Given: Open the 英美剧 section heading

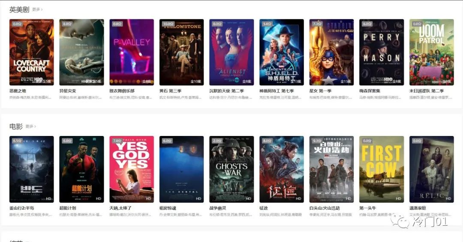Looking at the screenshot, I should pyautogui.click(x=19, y=10).
